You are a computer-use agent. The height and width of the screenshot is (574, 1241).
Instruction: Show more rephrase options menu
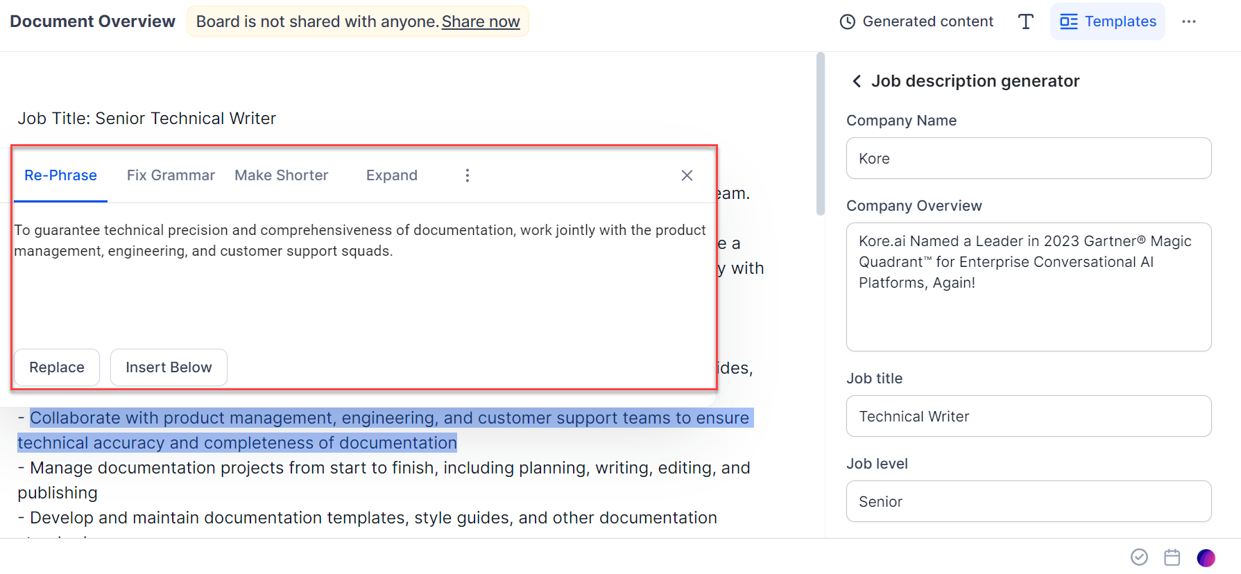pos(468,175)
